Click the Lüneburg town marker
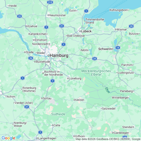Viewport: 141px width, 141px height. click(68, 78)
